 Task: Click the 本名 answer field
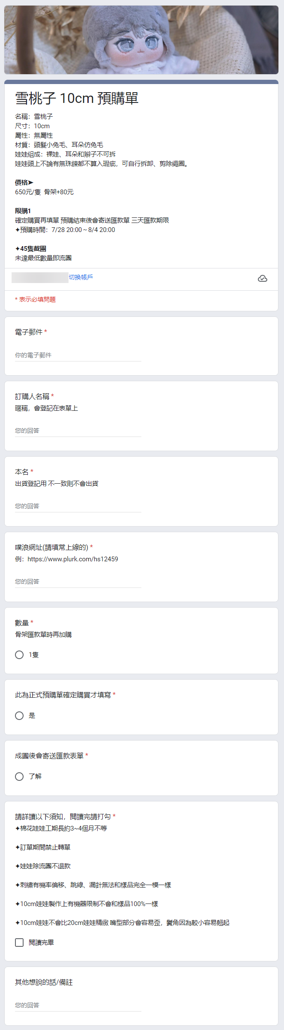[x=78, y=506]
